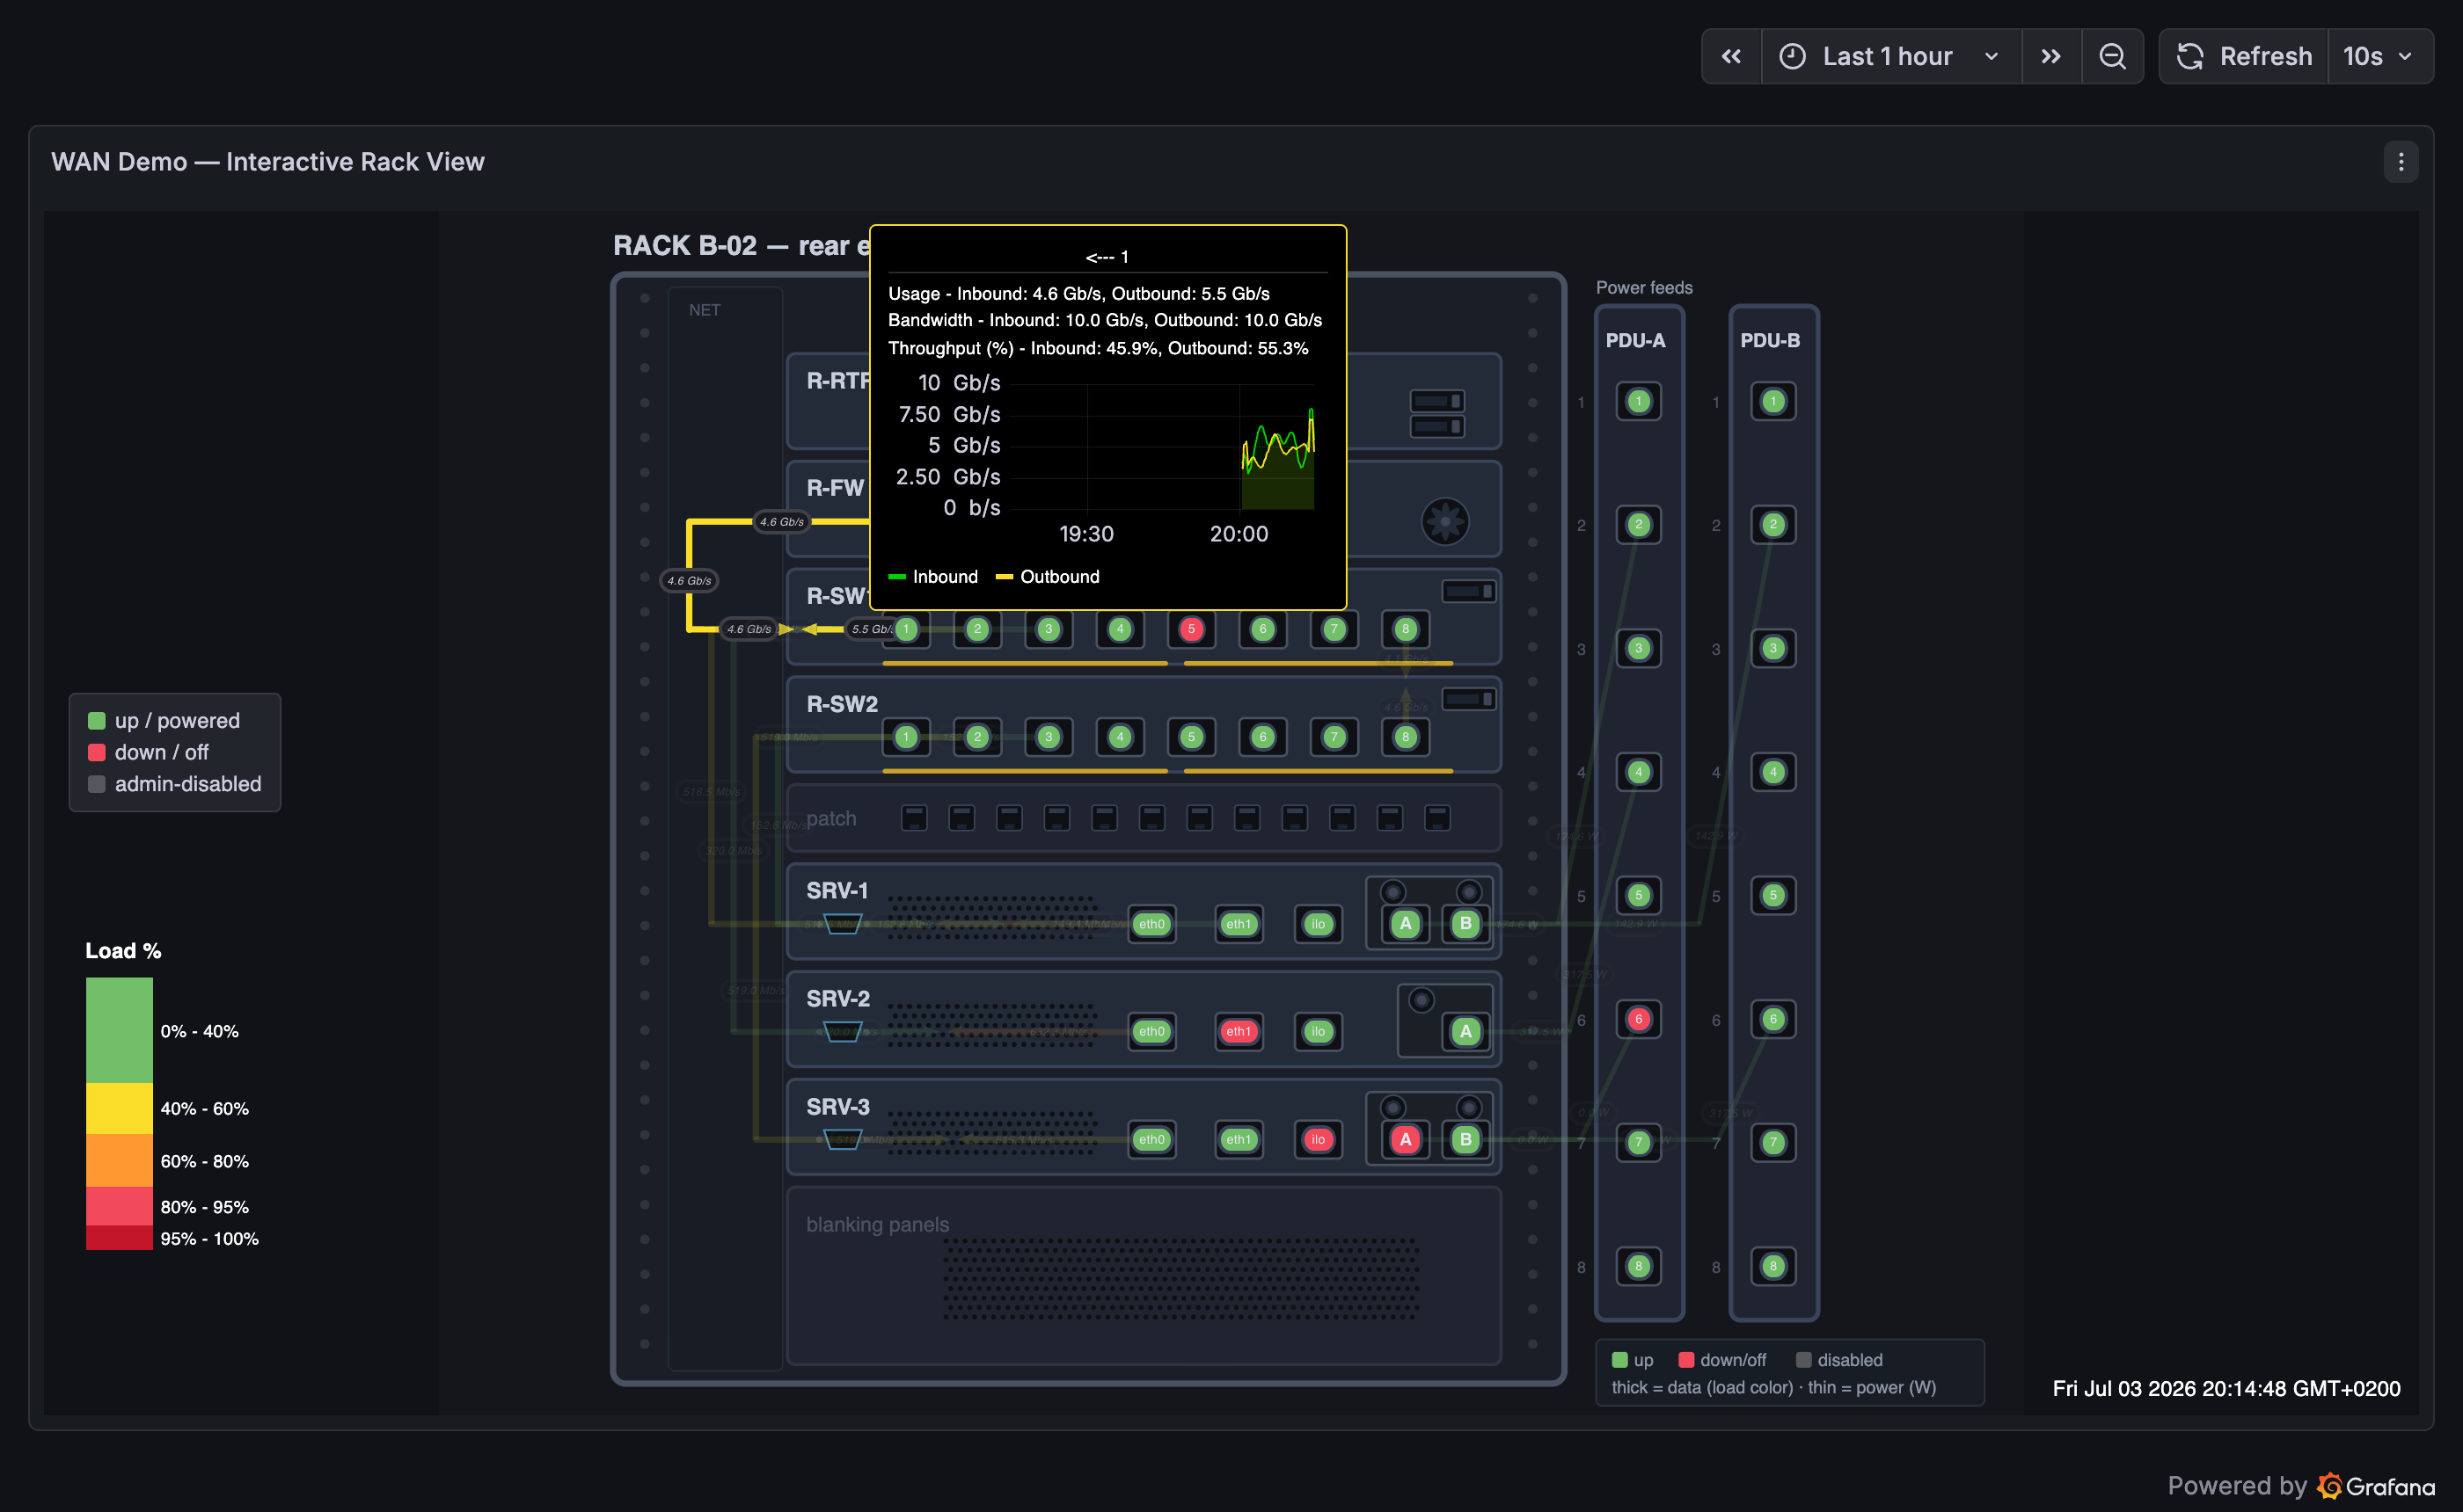Click the red SRV-2 eth1 interface
Viewport: 2463px width, 1512px height.
tap(1239, 1031)
